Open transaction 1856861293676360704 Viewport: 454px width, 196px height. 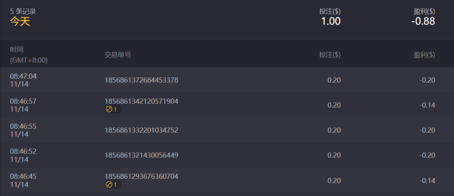click(x=141, y=176)
